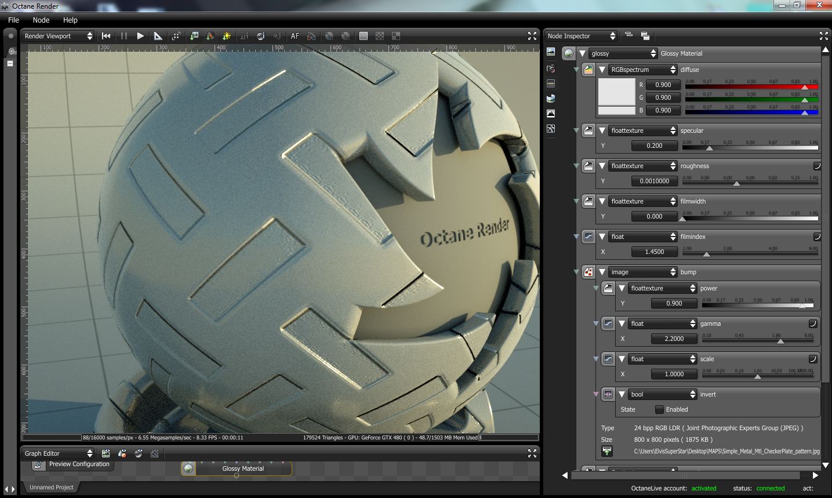This screenshot has width=832, height=498.
Task: Click the 'connected' status text
Action: tap(771, 488)
